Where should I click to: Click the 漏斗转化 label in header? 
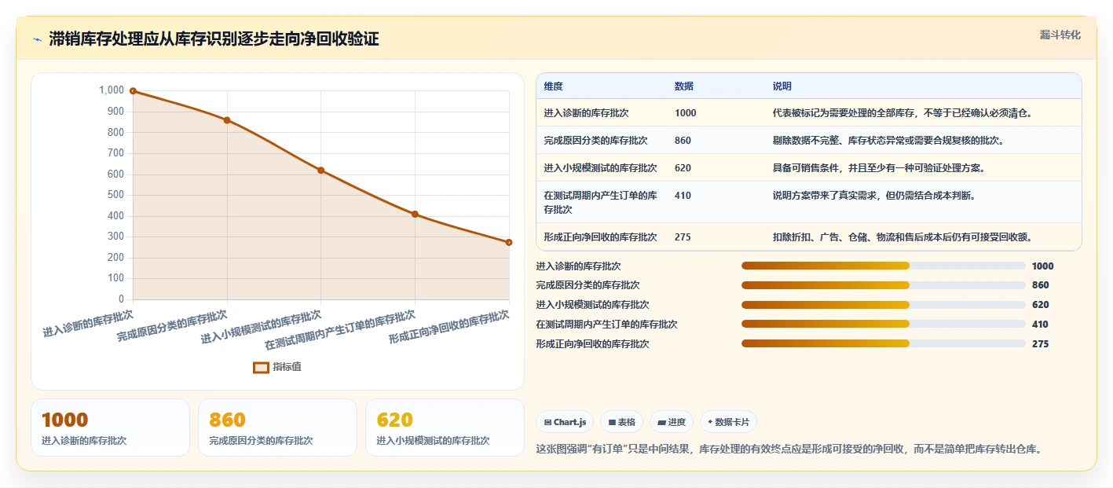1060,35
